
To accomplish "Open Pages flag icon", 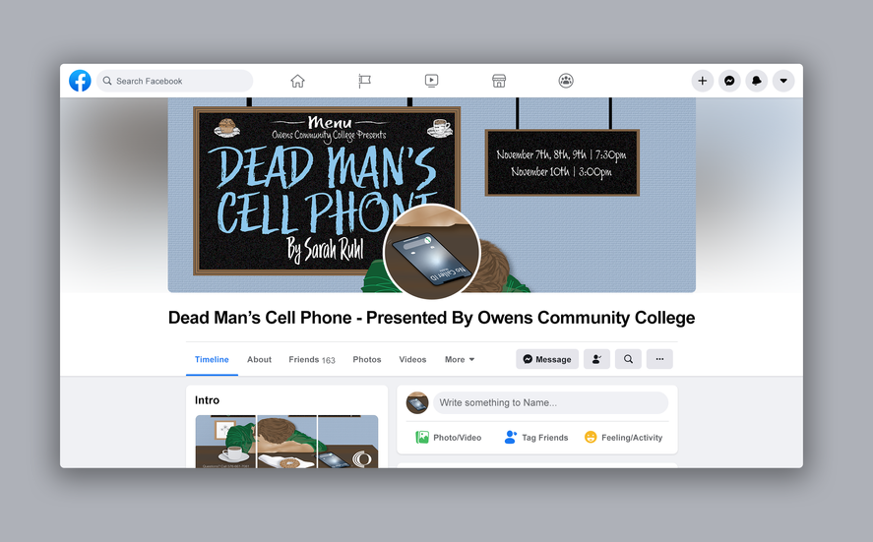I will [x=365, y=82].
